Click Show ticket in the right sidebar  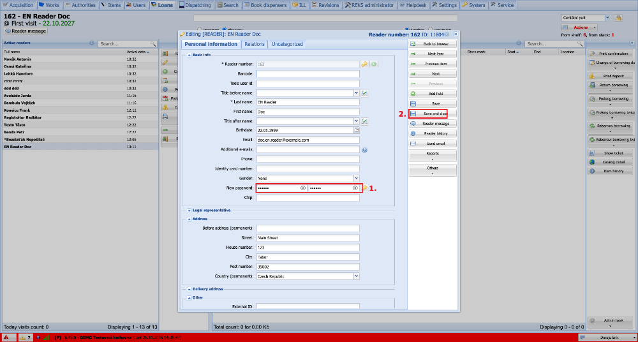(611, 153)
